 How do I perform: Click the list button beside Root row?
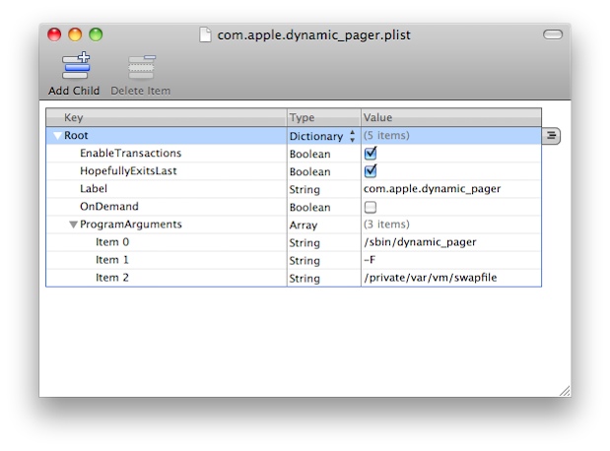point(551,136)
